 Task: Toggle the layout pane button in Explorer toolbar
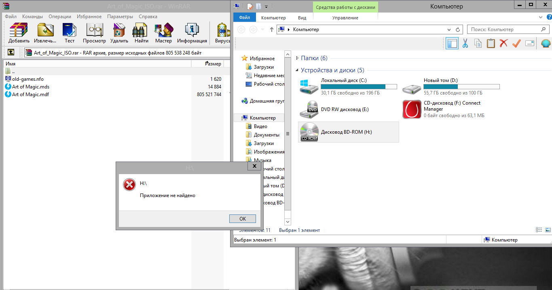452,43
